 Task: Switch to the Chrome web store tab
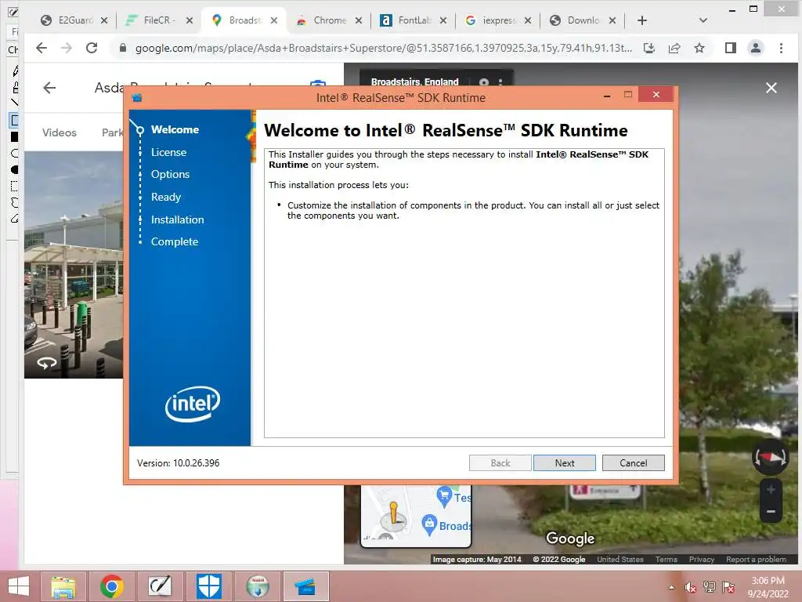[x=322, y=20]
